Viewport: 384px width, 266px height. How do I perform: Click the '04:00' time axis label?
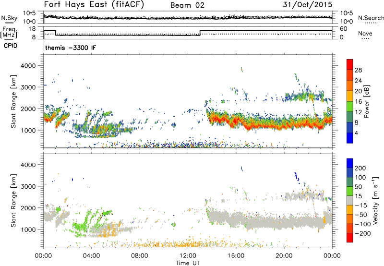click(x=91, y=256)
